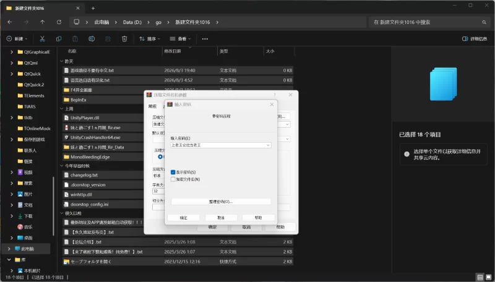Click the search magnifier icon
The width and height of the screenshot is (495, 282).
pos(484,22)
